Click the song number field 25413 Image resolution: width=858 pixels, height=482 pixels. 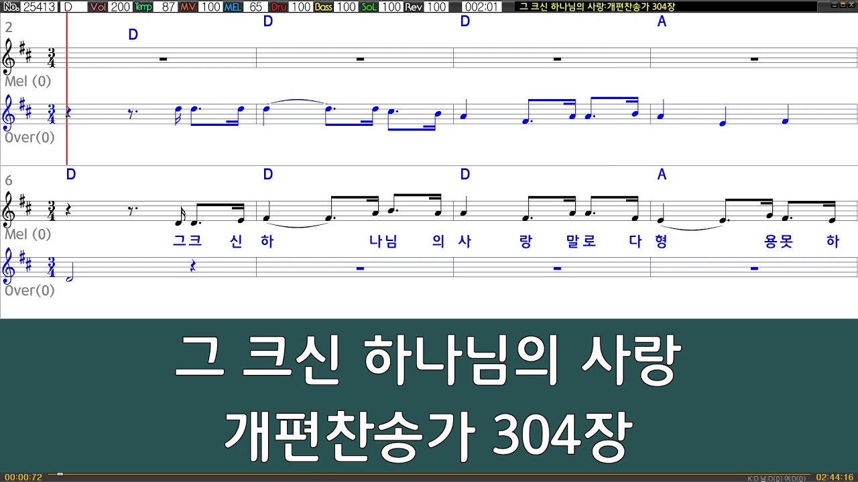click(x=40, y=7)
